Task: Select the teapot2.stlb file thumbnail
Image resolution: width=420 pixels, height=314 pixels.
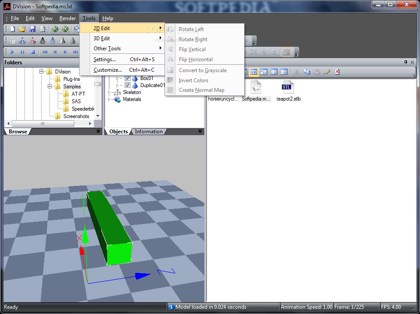Action: pyautogui.click(x=288, y=91)
